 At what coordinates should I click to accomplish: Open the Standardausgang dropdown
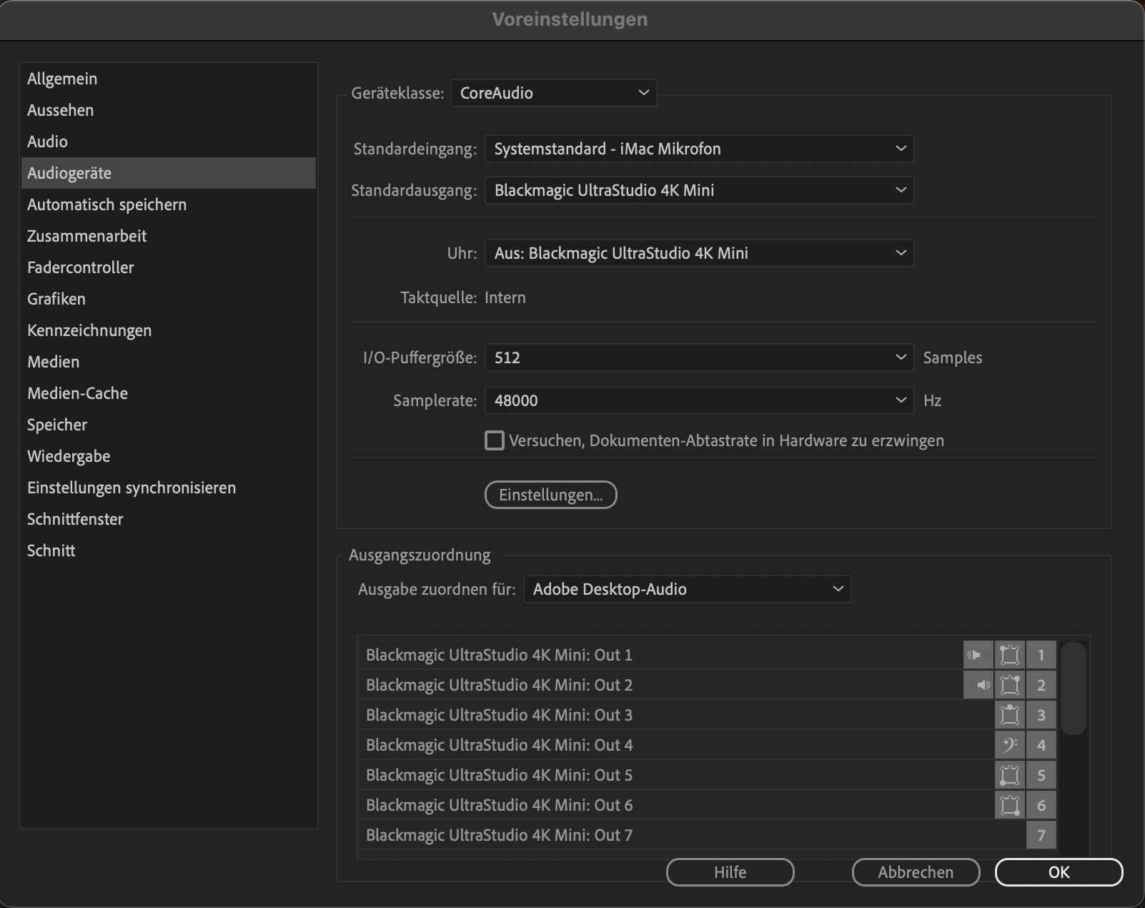699,190
